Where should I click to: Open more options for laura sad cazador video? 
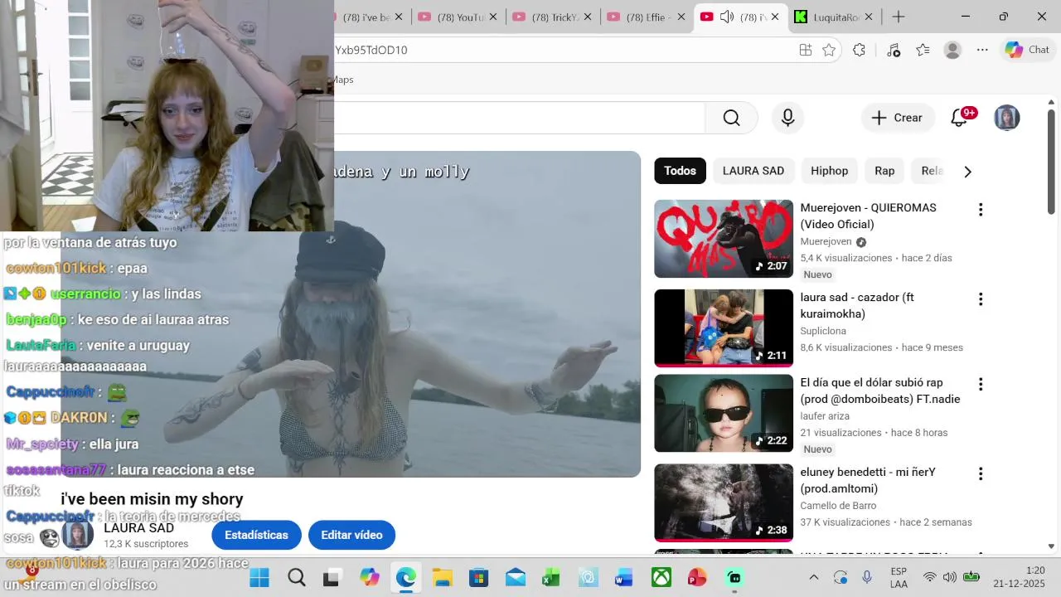click(981, 299)
